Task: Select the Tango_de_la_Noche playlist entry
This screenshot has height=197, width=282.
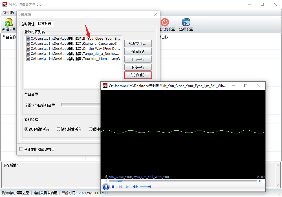Action: point(74,53)
